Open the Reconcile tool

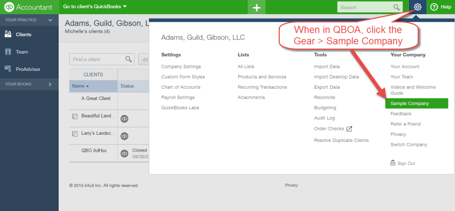click(325, 98)
